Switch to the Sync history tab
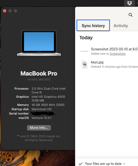 tap(93, 25)
